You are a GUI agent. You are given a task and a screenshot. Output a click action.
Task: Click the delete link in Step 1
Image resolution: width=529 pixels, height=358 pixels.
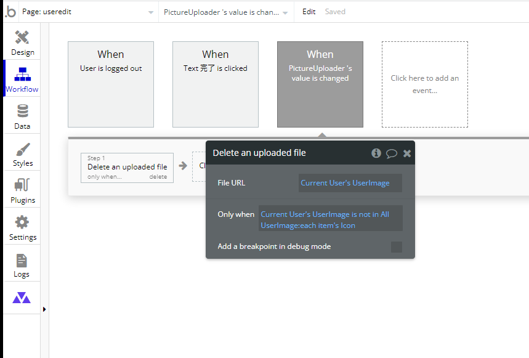[x=158, y=177]
